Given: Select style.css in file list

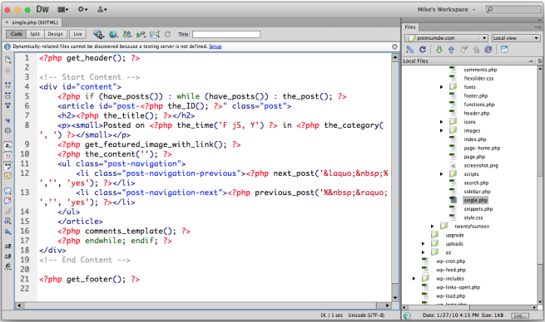Looking at the screenshot, I should coord(473,217).
